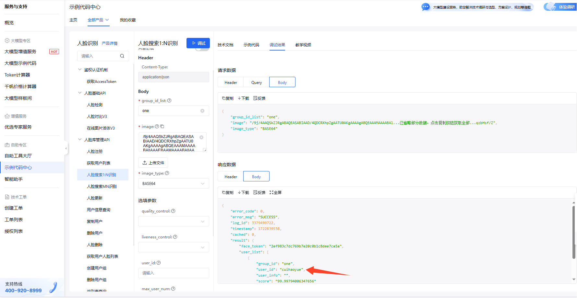Image resolution: width=577 pixels, height=298 pixels.
Task: Switch to the 我的收藏 tab
Action: pos(128,20)
